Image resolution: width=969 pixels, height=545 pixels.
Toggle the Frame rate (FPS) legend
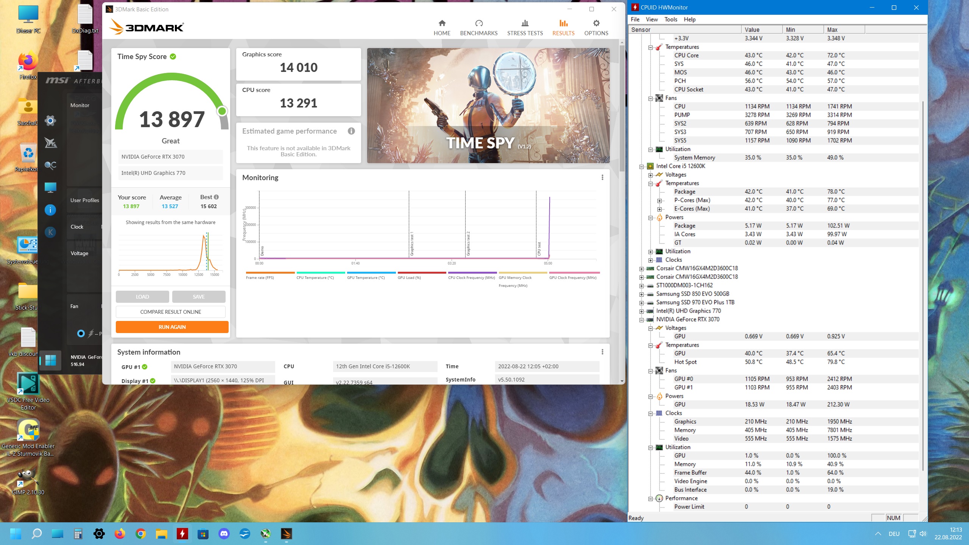[270, 275]
